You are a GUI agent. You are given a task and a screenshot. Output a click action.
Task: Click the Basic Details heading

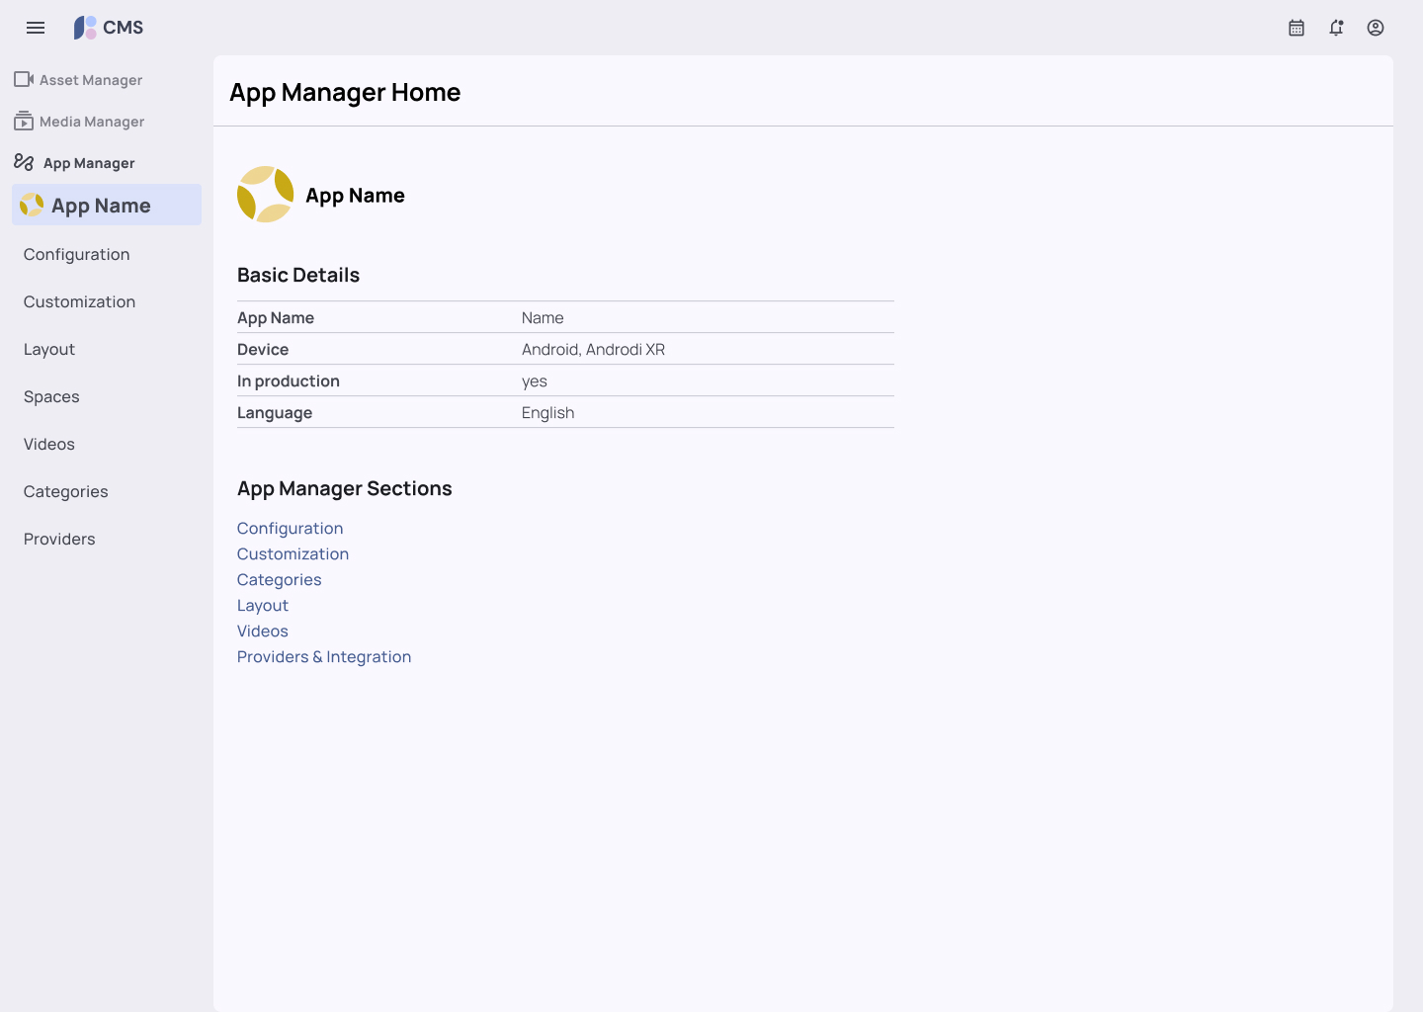[x=298, y=275]
